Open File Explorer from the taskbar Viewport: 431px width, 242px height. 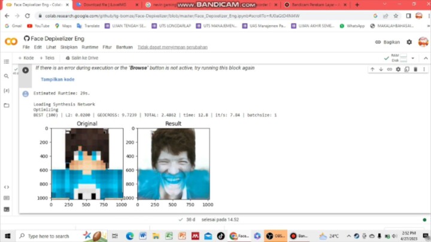tap(156, 236)
